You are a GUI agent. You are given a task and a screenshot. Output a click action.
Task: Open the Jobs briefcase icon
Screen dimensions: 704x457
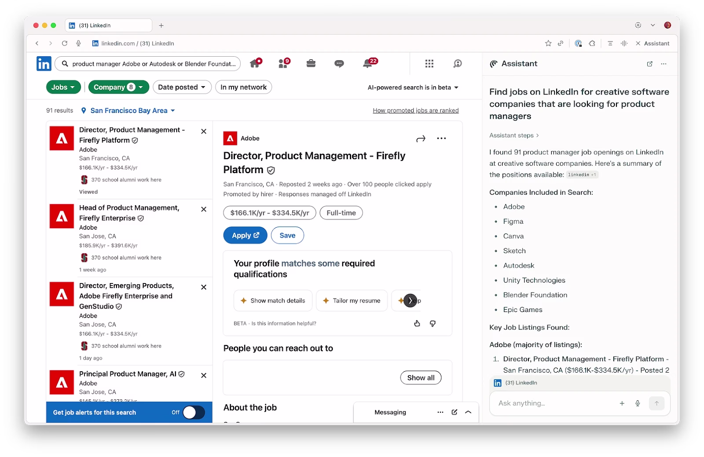click(x=311, y=64)
